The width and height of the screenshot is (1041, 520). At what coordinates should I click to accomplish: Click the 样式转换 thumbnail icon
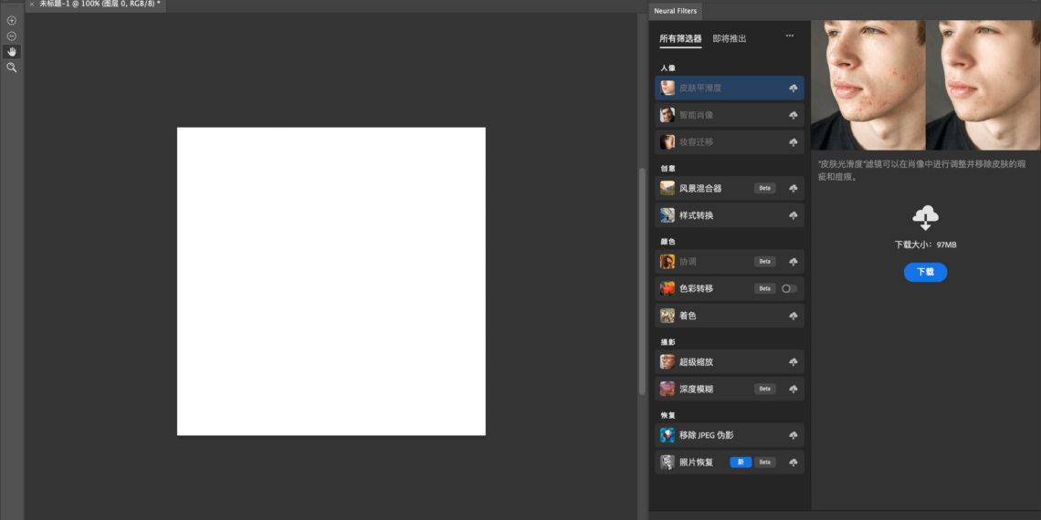(668, 215)
